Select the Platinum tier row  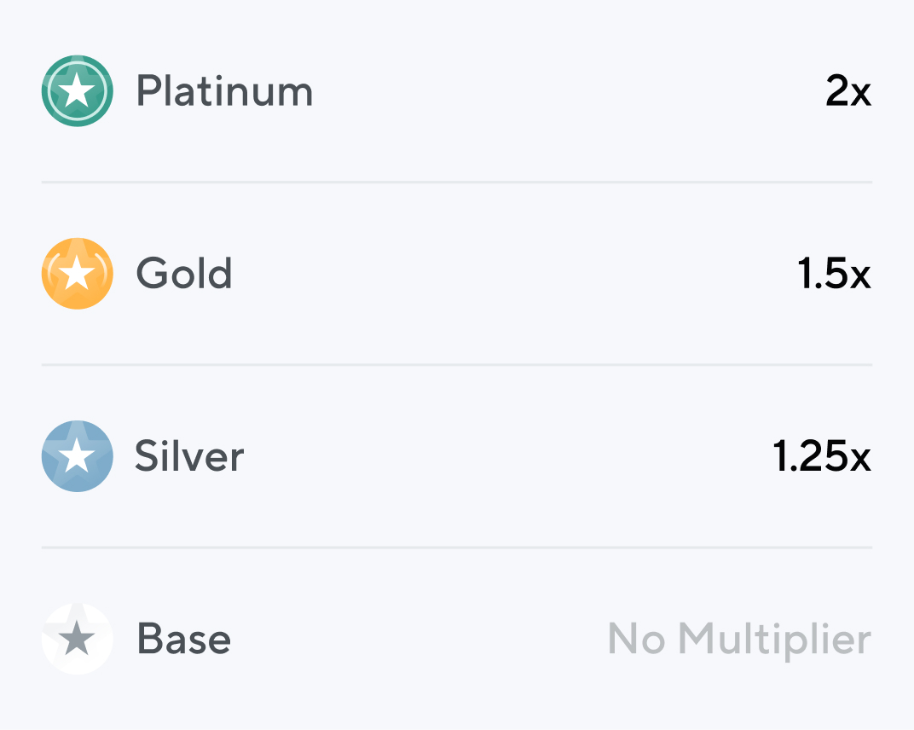point(457,91)
